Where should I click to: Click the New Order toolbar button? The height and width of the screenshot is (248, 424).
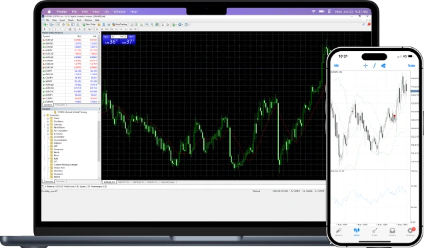(89, 25)
